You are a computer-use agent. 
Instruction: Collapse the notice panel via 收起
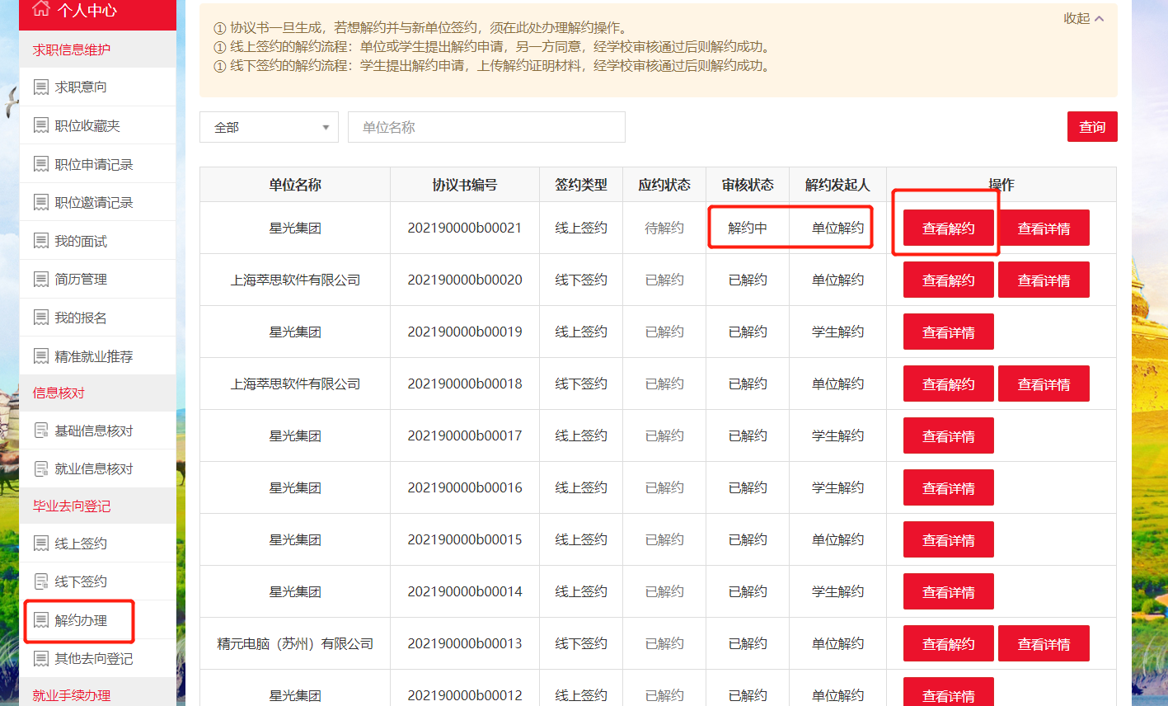click(x=1083, y=18)
